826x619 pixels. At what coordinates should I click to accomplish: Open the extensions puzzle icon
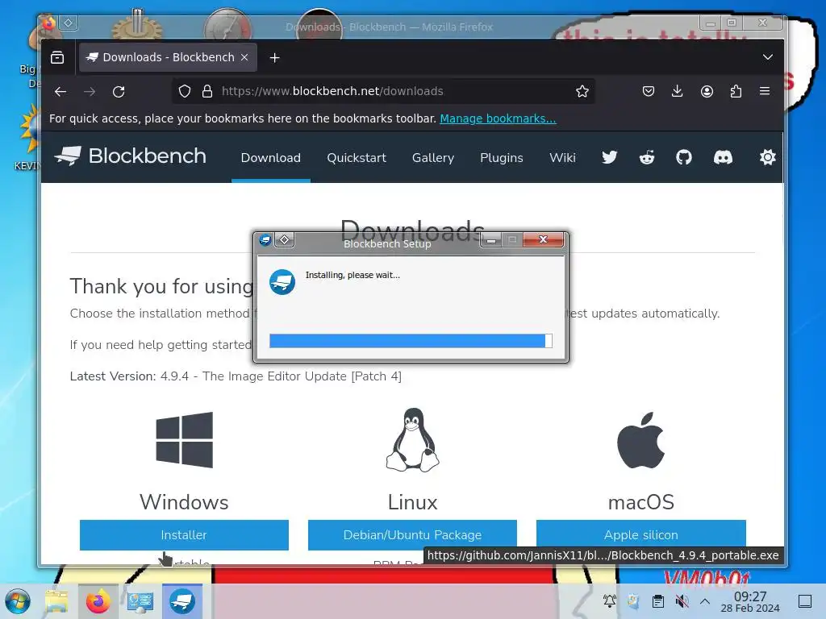(x=736, y=91)
